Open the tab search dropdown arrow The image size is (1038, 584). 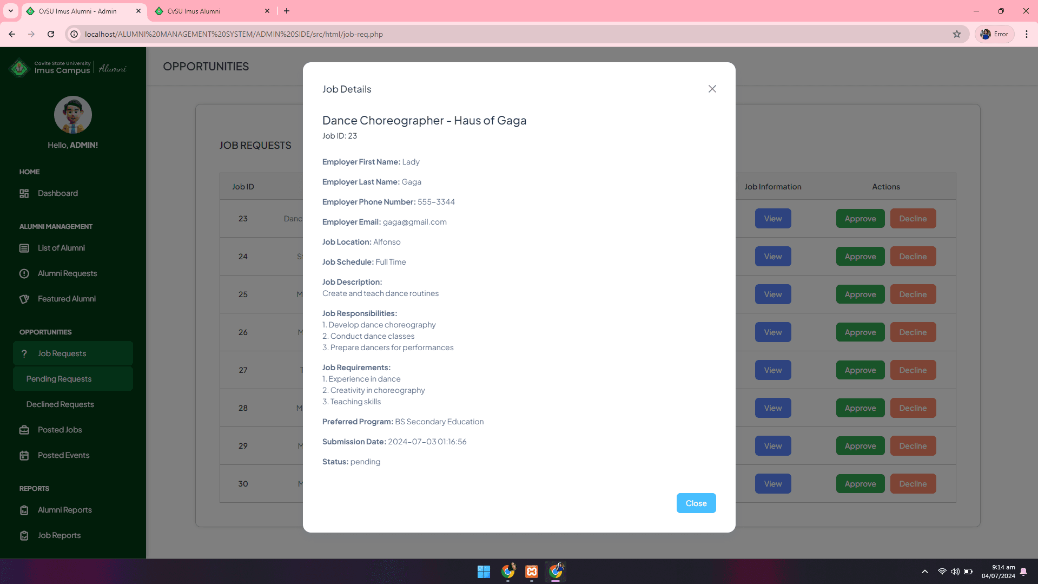point(11,11)
